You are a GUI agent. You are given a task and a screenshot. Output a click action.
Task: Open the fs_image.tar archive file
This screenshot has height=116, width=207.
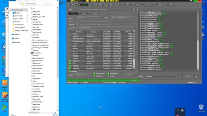[x=36, y=53]
